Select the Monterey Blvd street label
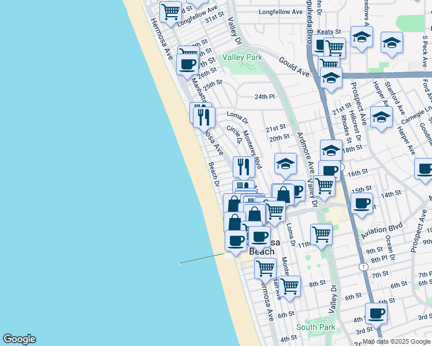Screen dimensions: 432x346 pyautogui.click(x=252, y=149)
